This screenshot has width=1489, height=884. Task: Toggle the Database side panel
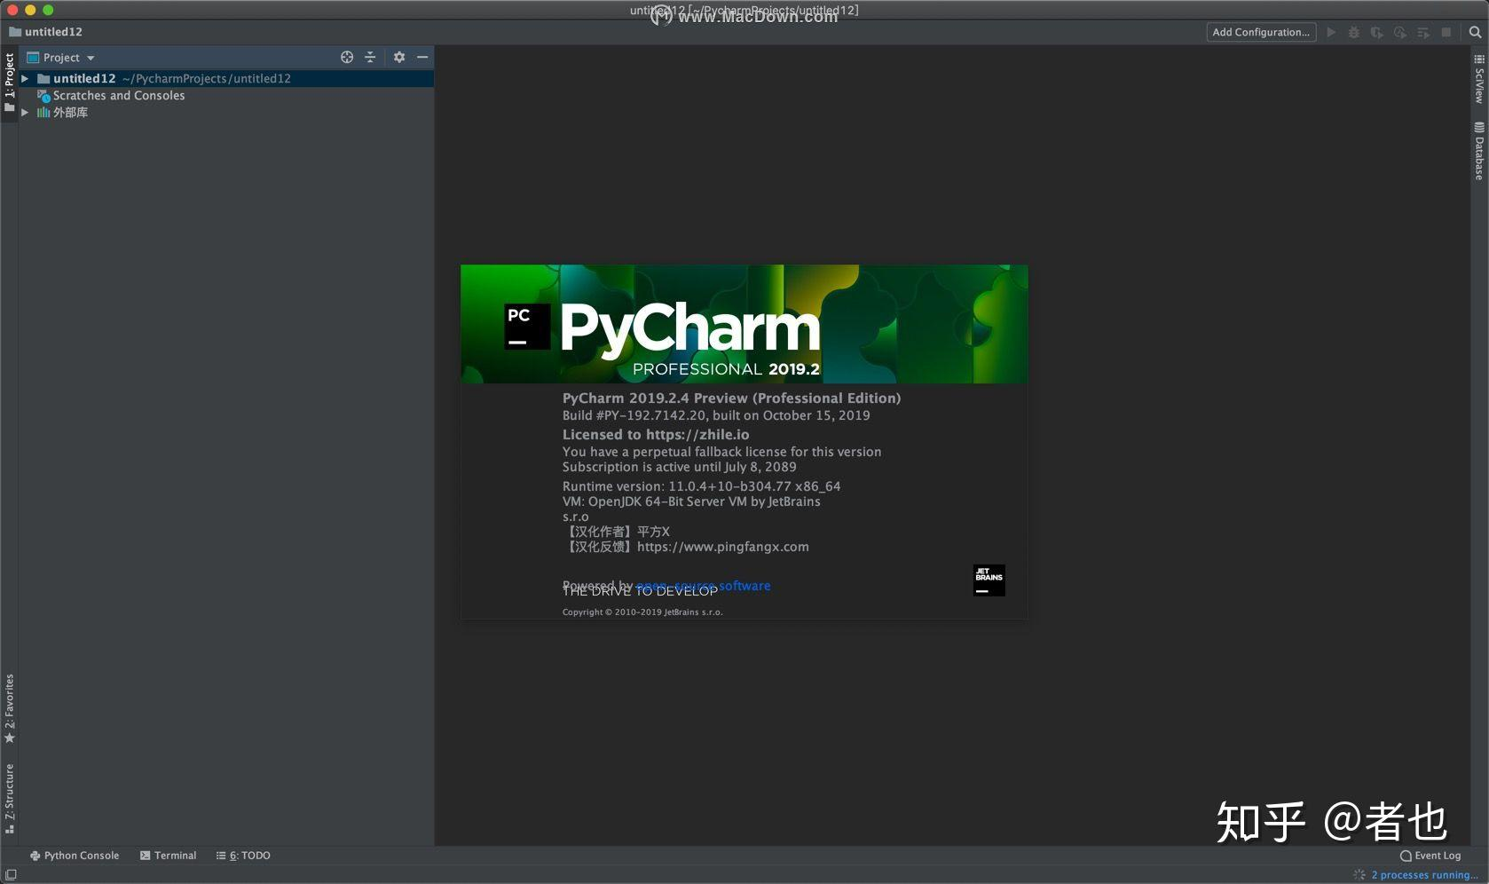point(1477,146)
